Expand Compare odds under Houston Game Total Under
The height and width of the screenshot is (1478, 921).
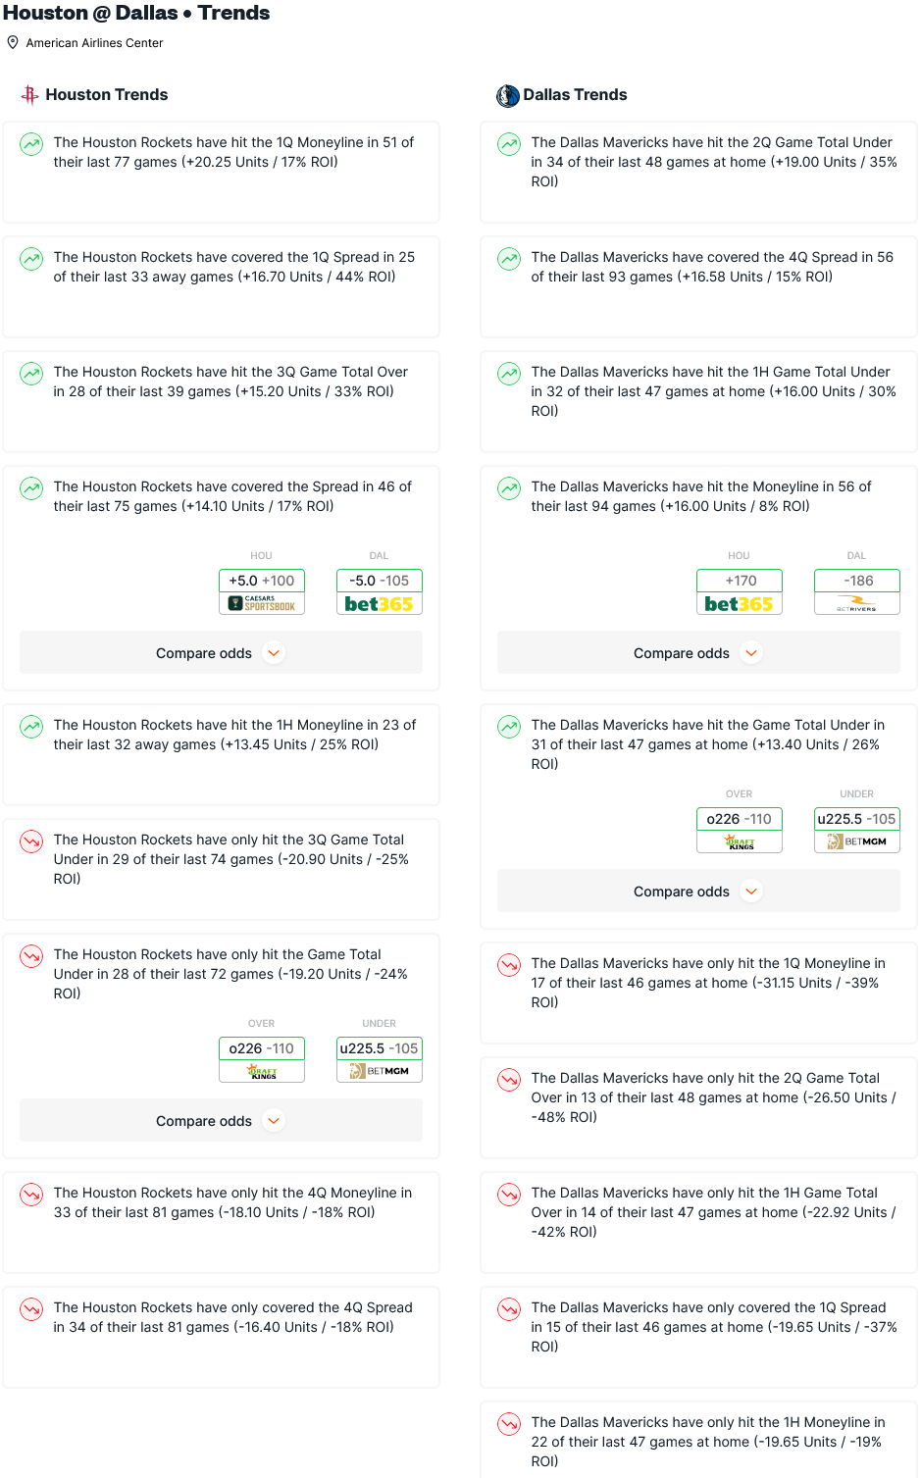point(221,1121)
